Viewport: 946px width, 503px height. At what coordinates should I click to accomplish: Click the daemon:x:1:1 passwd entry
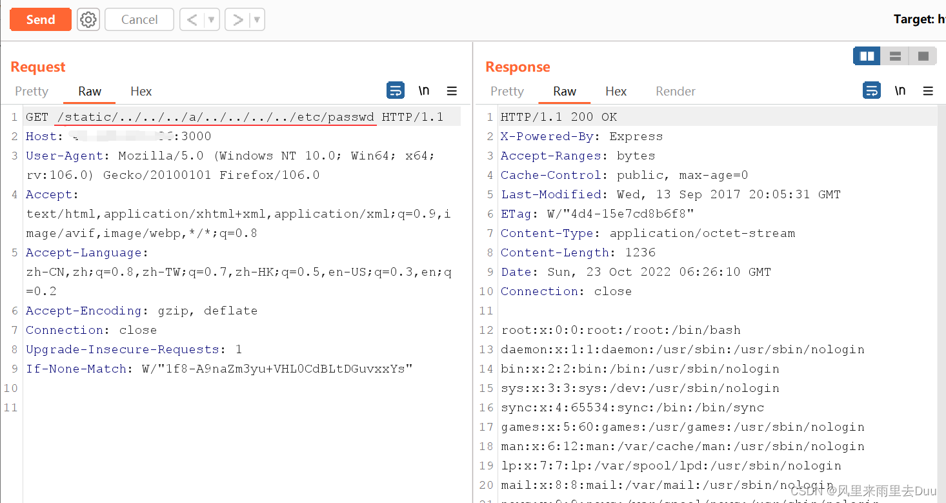[683, 349]
